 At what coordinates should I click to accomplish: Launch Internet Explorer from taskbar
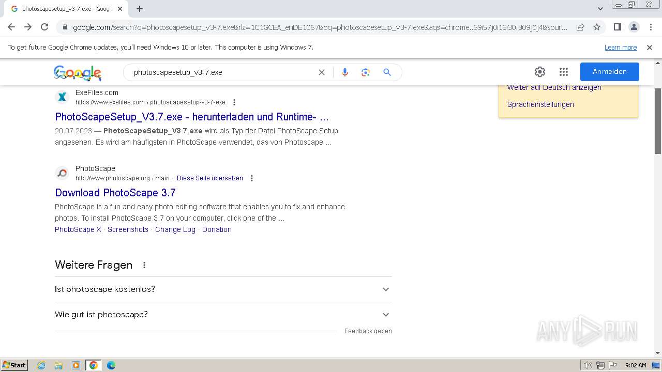(41, 365)
